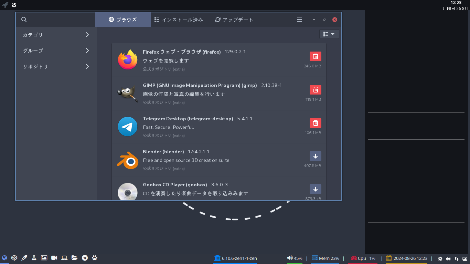Image resolution: width=470 pixels, height=264 pixels.
Task: Click the Goobox CD disc icon
Action: click(x=128, y=191)
